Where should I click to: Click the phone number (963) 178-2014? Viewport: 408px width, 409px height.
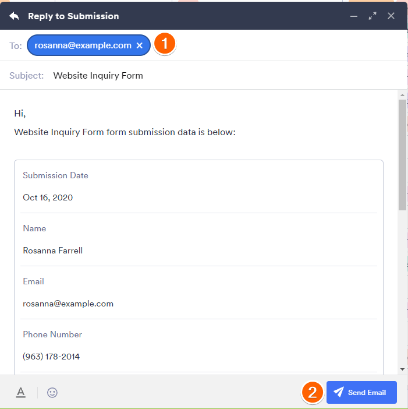[51, 357]
